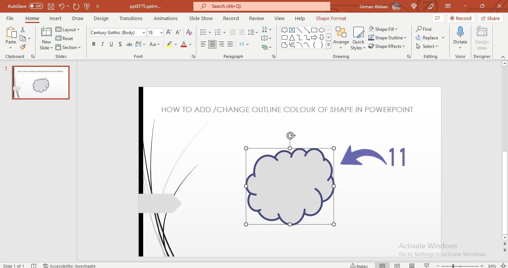Align text right
Image resolution: width=508 pixels, height=268 pixels.
(221, 44)
